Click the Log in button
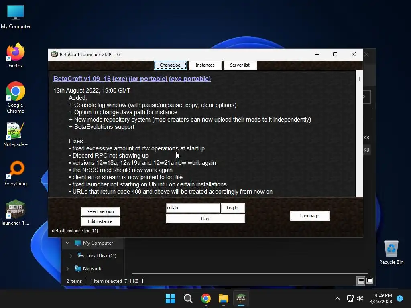 coord(232,208)
